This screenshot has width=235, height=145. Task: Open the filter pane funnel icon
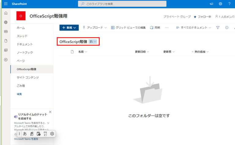[x=218, y=28]
